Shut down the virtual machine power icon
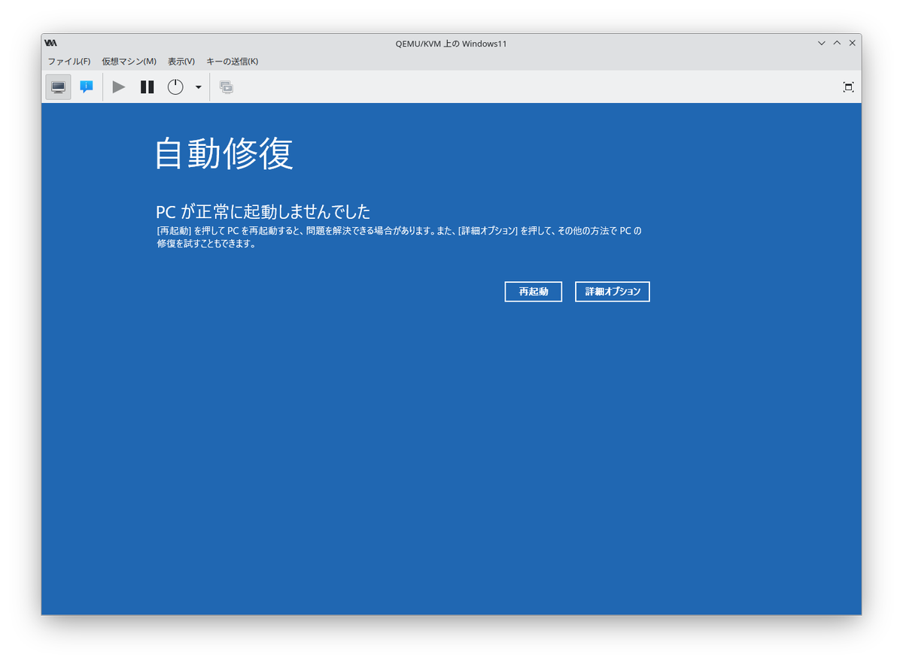This screenshot has width=903, height=664. [x=175, y=87]
